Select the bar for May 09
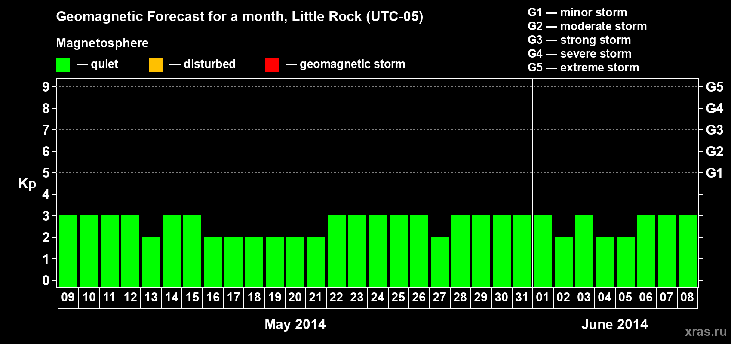 (x=68, y=251)
